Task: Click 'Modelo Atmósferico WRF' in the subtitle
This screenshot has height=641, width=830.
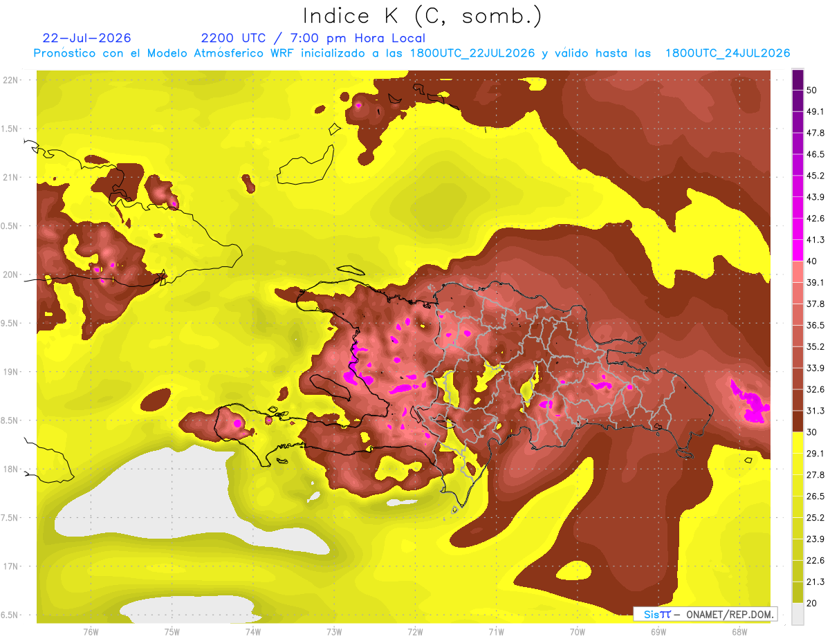Action: (x=212, y=53)
